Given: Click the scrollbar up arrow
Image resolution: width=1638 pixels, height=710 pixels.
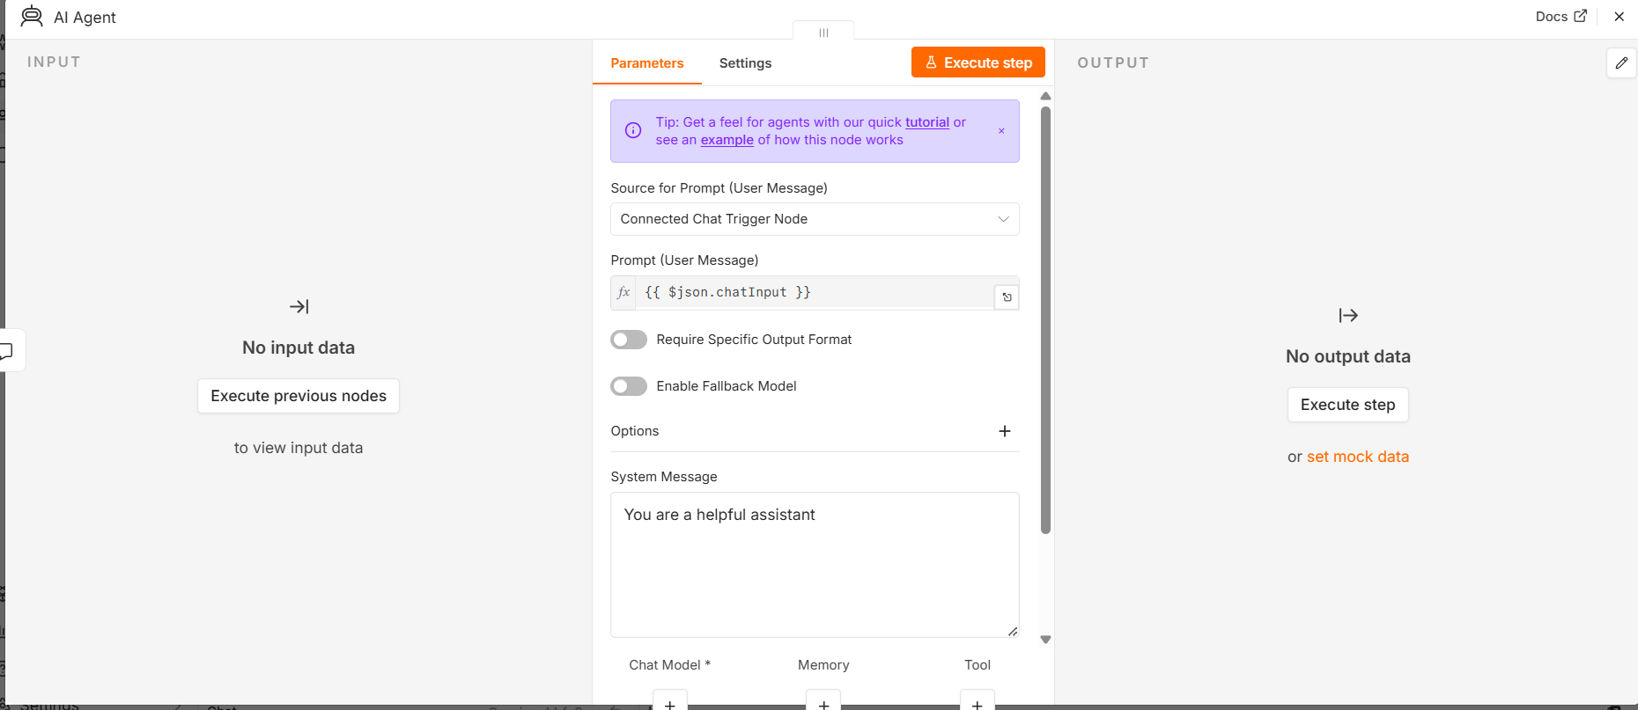Looking at the screenshot, I should (1045, 96).
